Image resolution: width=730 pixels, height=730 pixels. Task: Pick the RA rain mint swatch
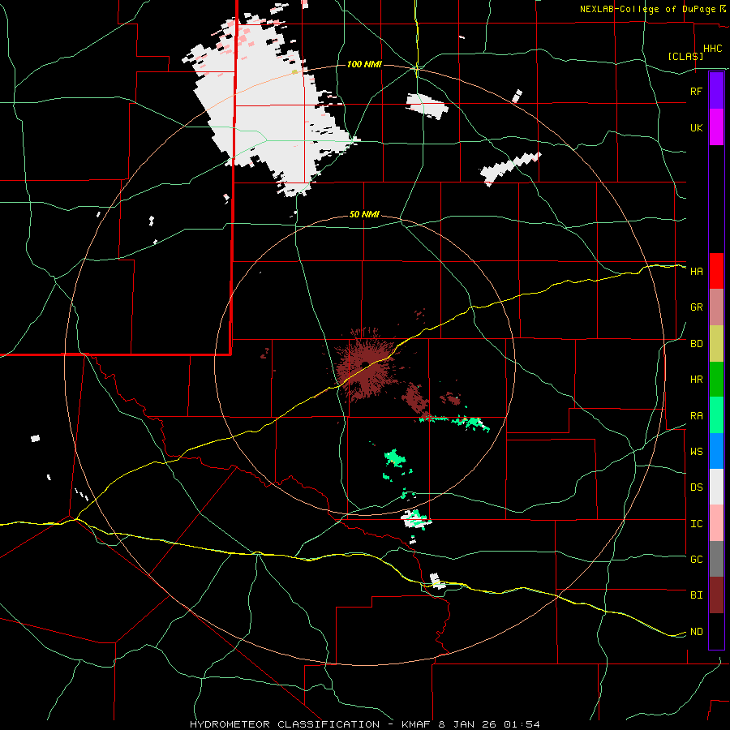pyautogui.click(x=716, y=415)
